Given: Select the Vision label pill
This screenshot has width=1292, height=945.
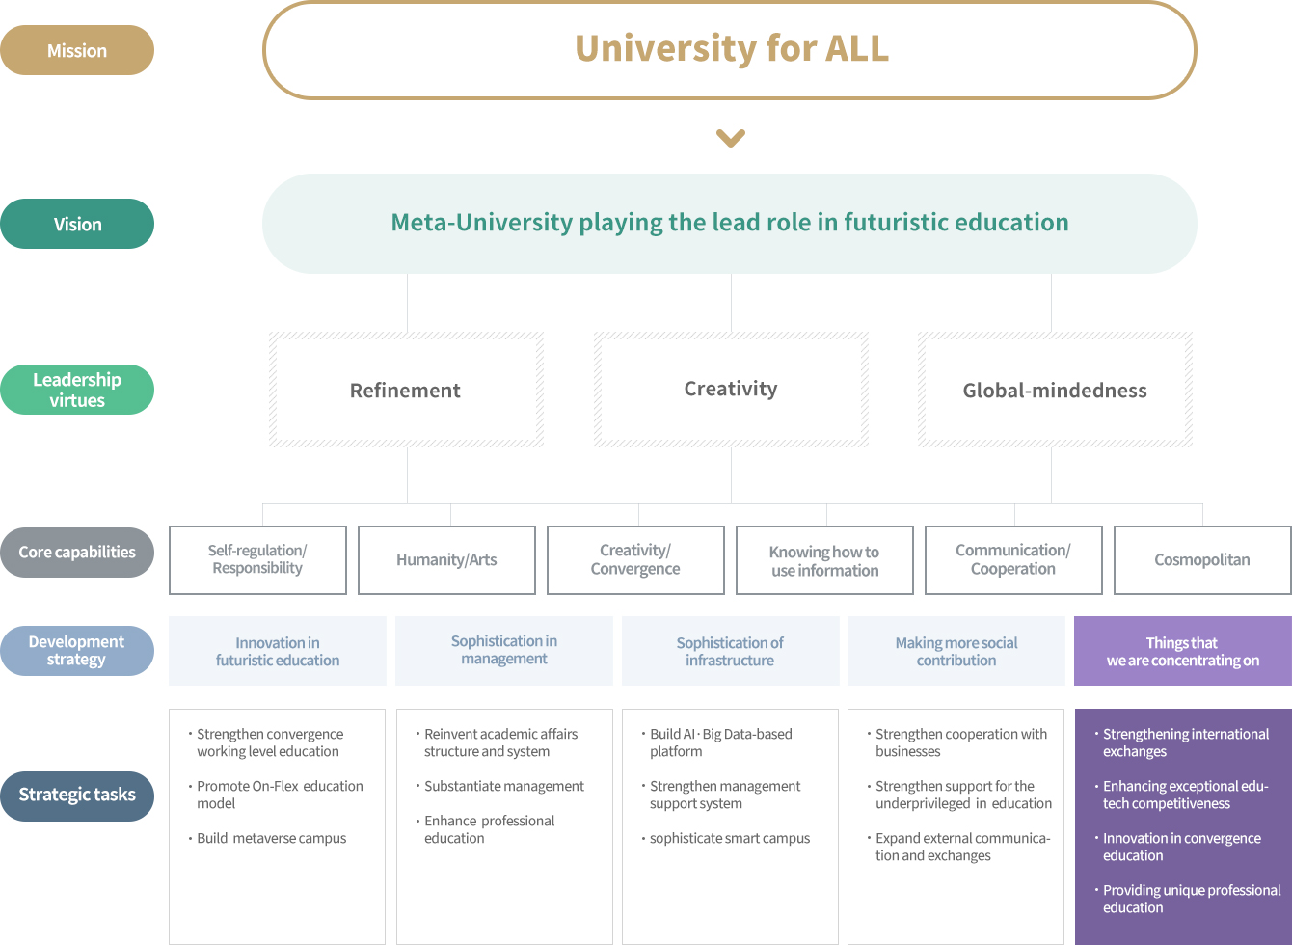Looking at the screenshot, I should click(77, 224).
